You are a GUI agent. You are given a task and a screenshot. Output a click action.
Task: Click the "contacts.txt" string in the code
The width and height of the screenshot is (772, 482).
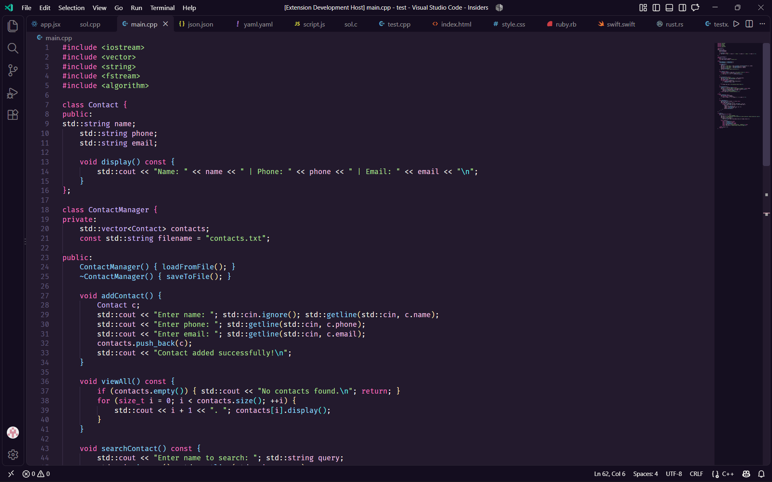click(x=236, y=238)
